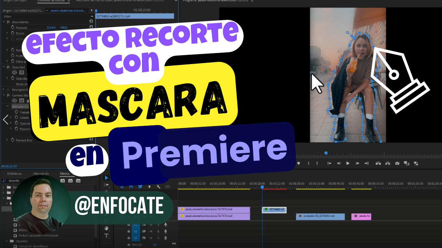Reset the Posición parameter
This screenshot has width=442, height=248.
pyautogui.click(x=91, y=27)
